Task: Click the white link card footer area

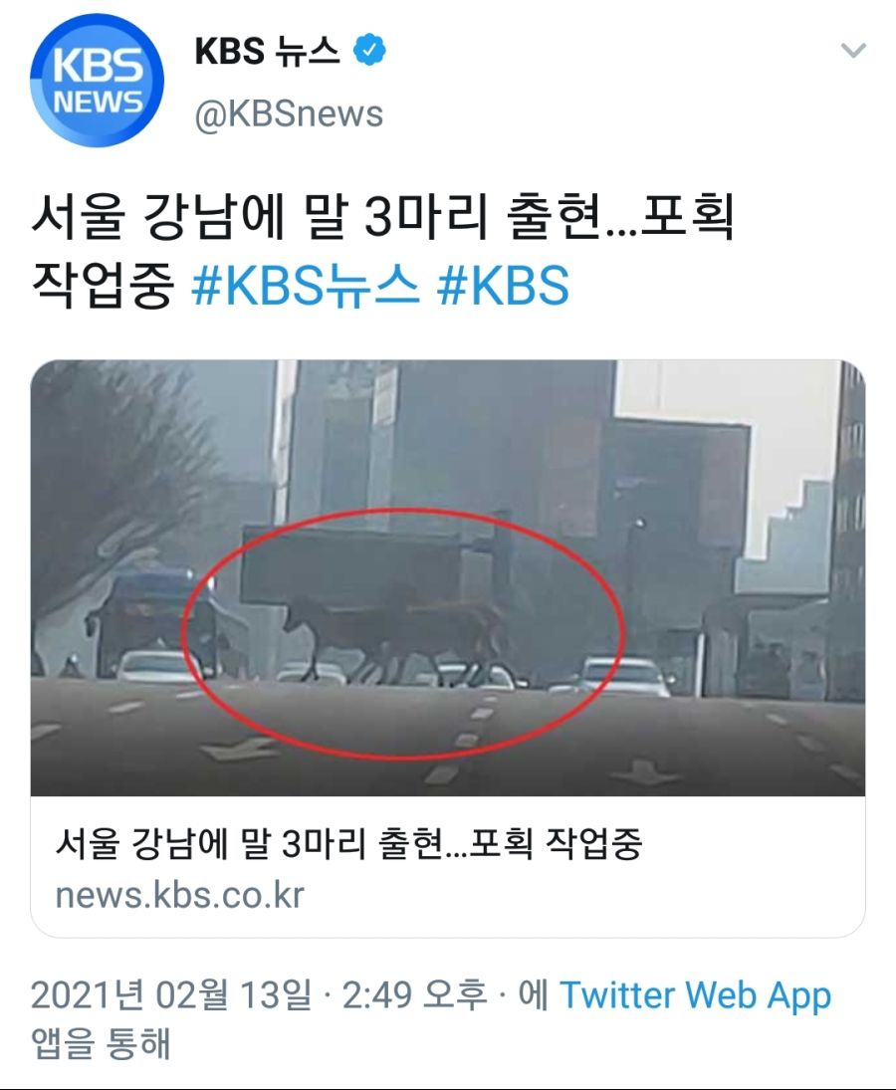Action: (448, 866)
